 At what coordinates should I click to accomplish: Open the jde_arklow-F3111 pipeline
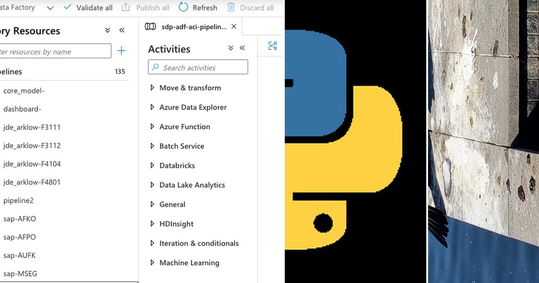pos(32,128)
